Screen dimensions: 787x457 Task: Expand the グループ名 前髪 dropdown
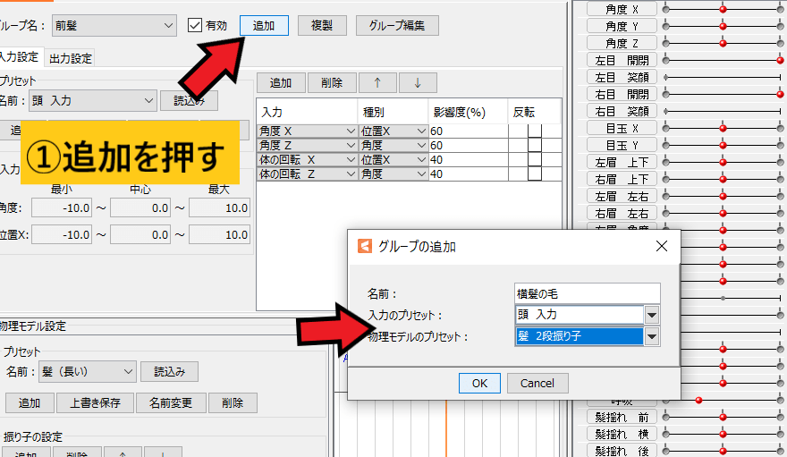coord(169,26)
